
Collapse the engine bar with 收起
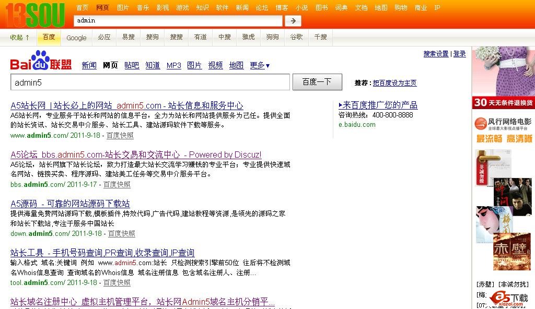click(x=20, y=37)
